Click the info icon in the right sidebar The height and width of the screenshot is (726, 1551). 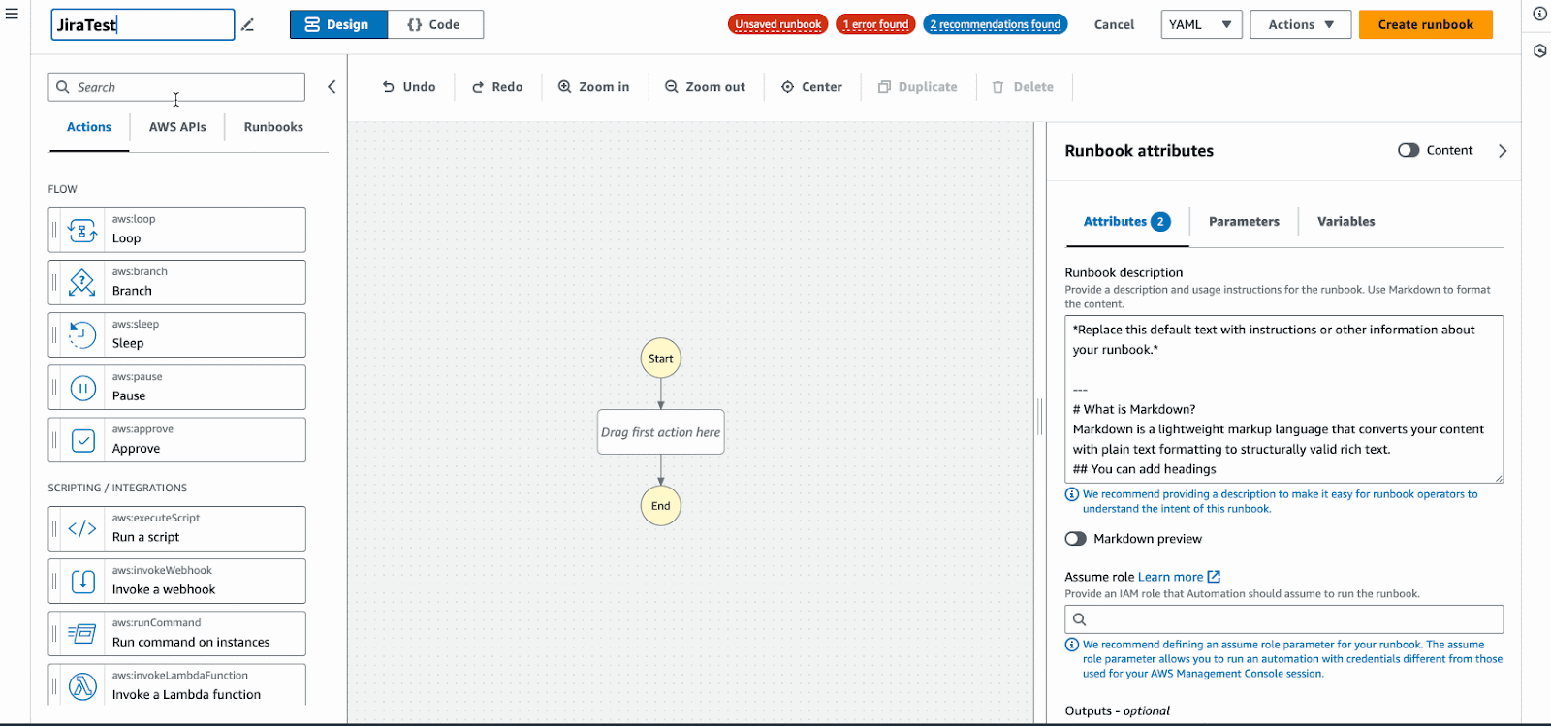pyautogui.click(x=1539, y=14)
